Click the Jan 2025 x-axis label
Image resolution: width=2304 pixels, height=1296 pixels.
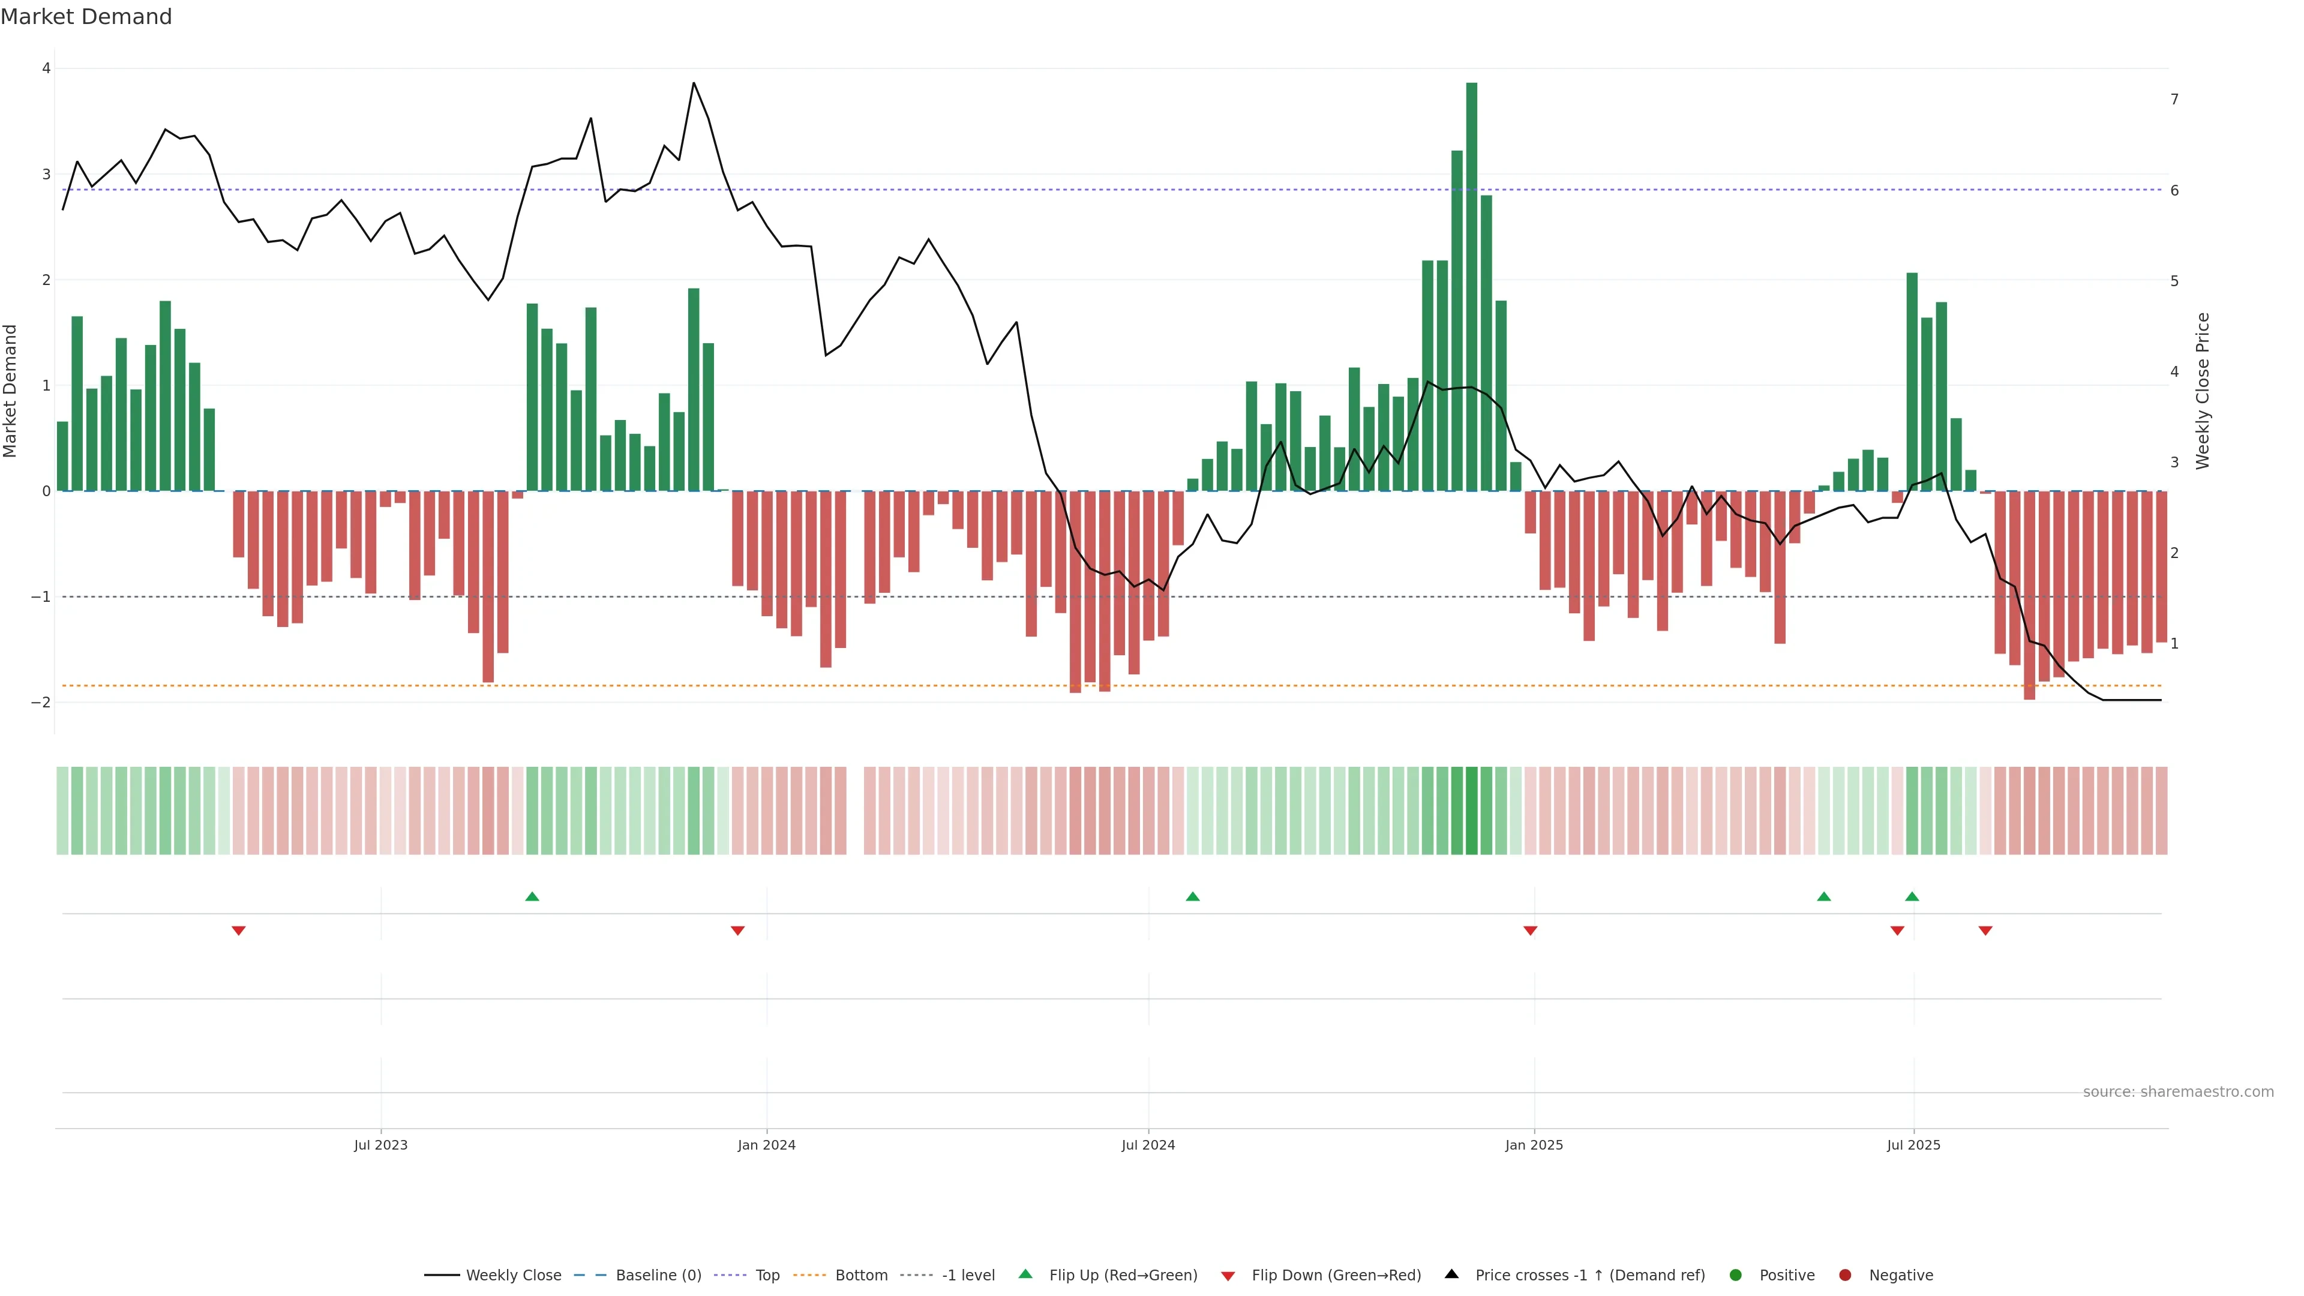1534,1145
